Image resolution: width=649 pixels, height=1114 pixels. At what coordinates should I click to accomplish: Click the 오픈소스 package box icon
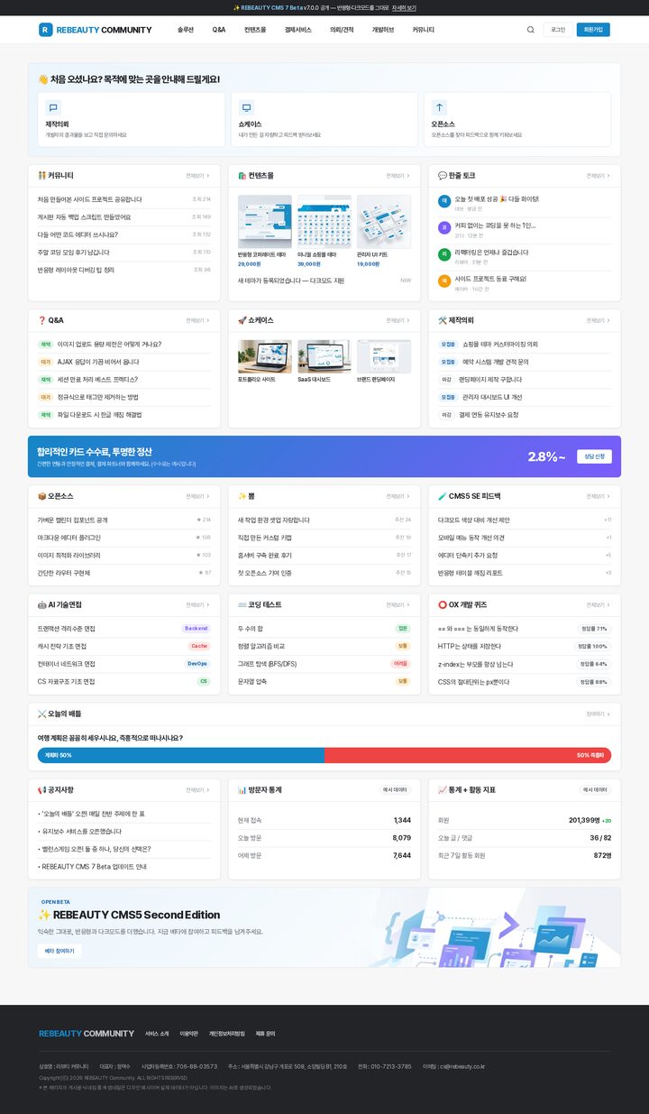[x=41, y=496]
